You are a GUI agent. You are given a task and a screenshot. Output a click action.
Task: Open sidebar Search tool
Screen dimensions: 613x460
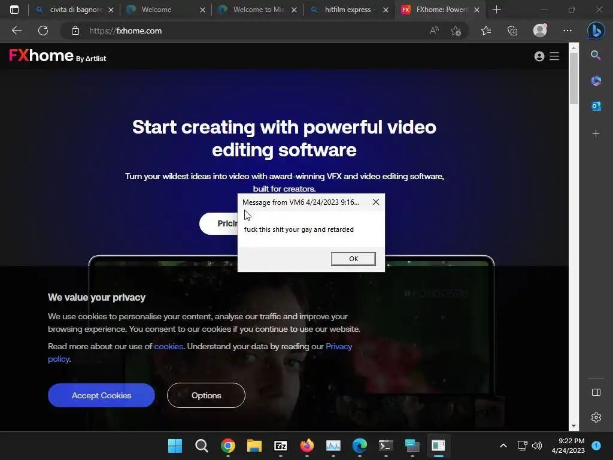click(x=596, y=55)
